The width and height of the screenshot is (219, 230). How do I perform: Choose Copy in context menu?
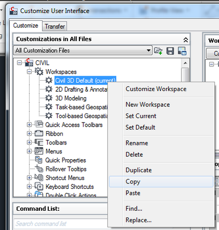click(161, 182)
